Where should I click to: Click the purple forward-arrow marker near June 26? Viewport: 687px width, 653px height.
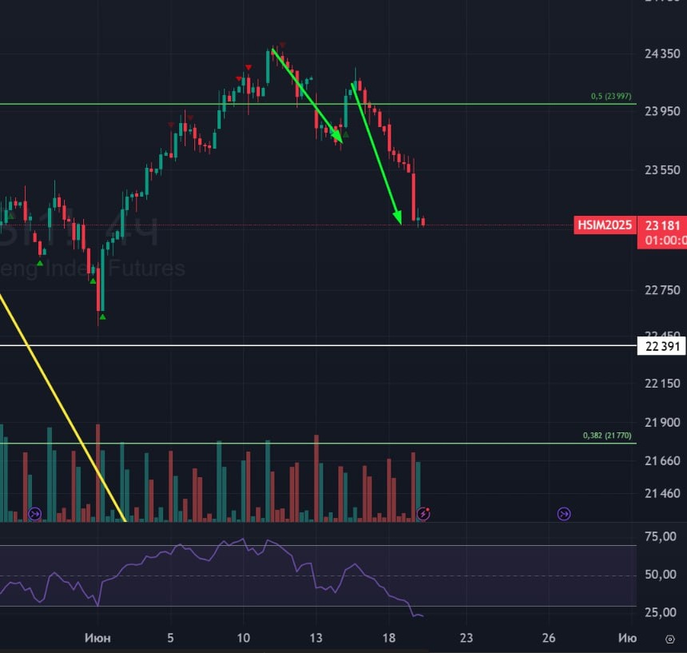tap(564, 514)
